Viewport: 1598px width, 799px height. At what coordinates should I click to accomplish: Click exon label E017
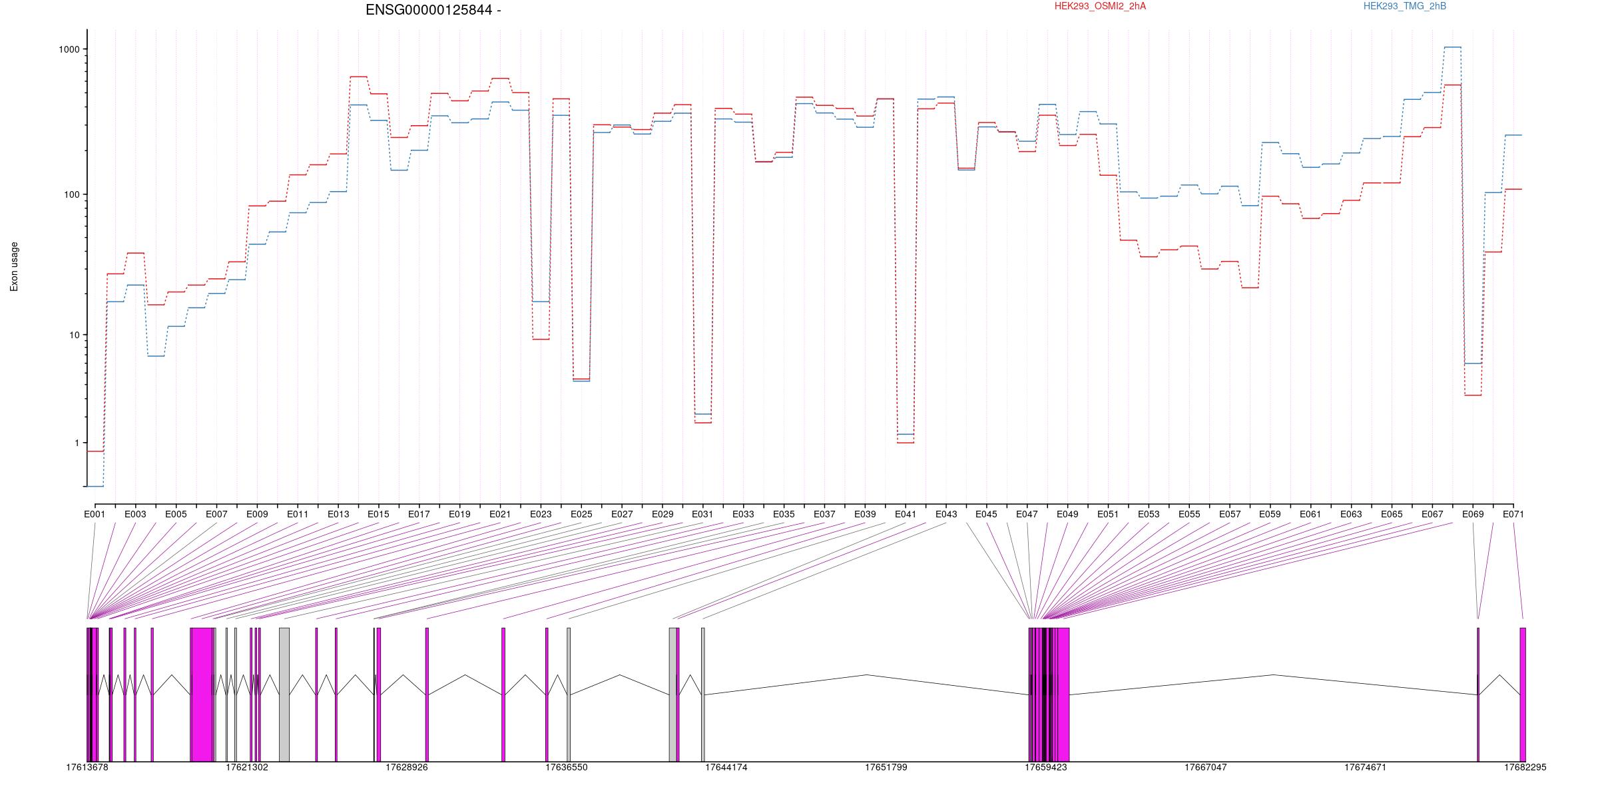click(419, 514)
